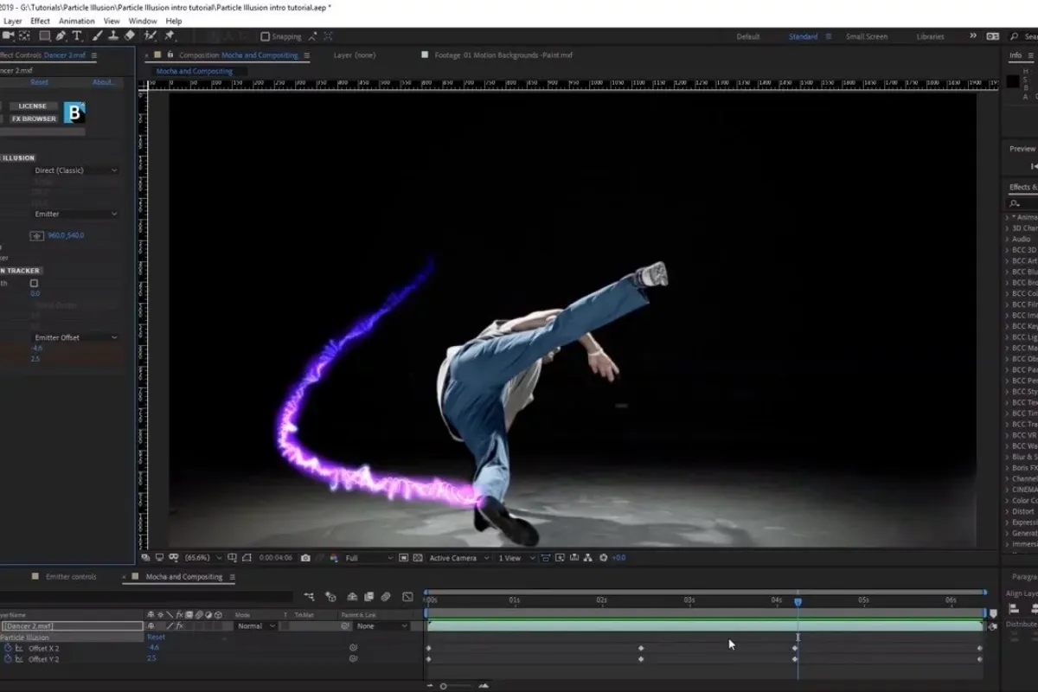Screen dimensions: 1038x692
Task: Click the Graph Editor icon in the timeline
Action: tap(407, 596)
